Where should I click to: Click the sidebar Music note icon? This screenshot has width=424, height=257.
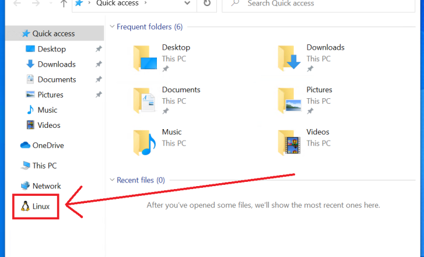click(30, 110)
